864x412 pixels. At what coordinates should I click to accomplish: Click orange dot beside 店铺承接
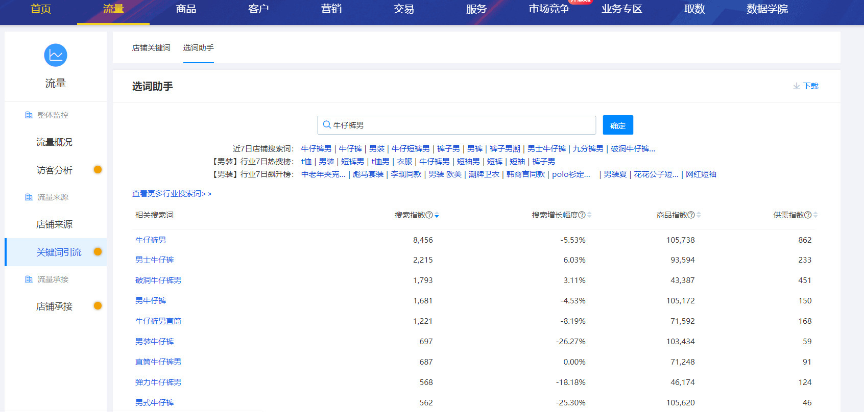pos(98,306)
